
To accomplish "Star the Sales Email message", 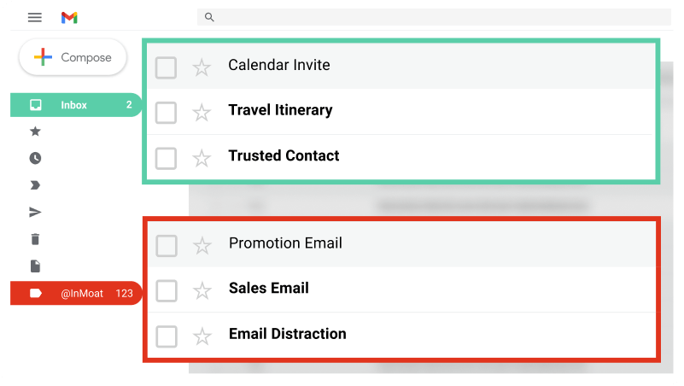I will [202, 290].
